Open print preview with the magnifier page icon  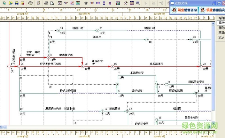point(52,3)
